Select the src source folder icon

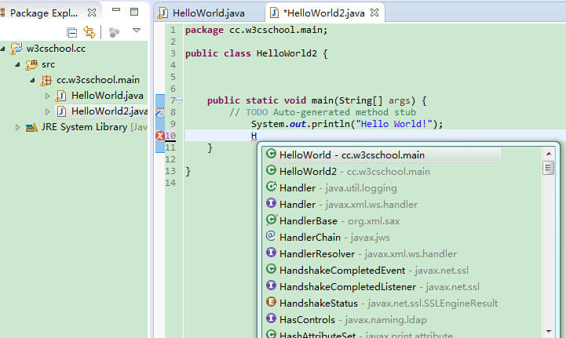coord(31,64)
